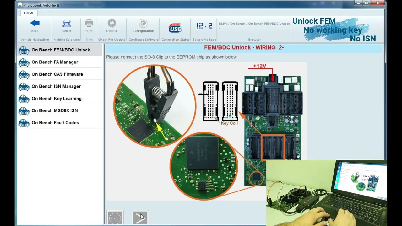Minimize the AutoHex II window
402x226 pixels.
pyautogui.click(x=359, y=3)
